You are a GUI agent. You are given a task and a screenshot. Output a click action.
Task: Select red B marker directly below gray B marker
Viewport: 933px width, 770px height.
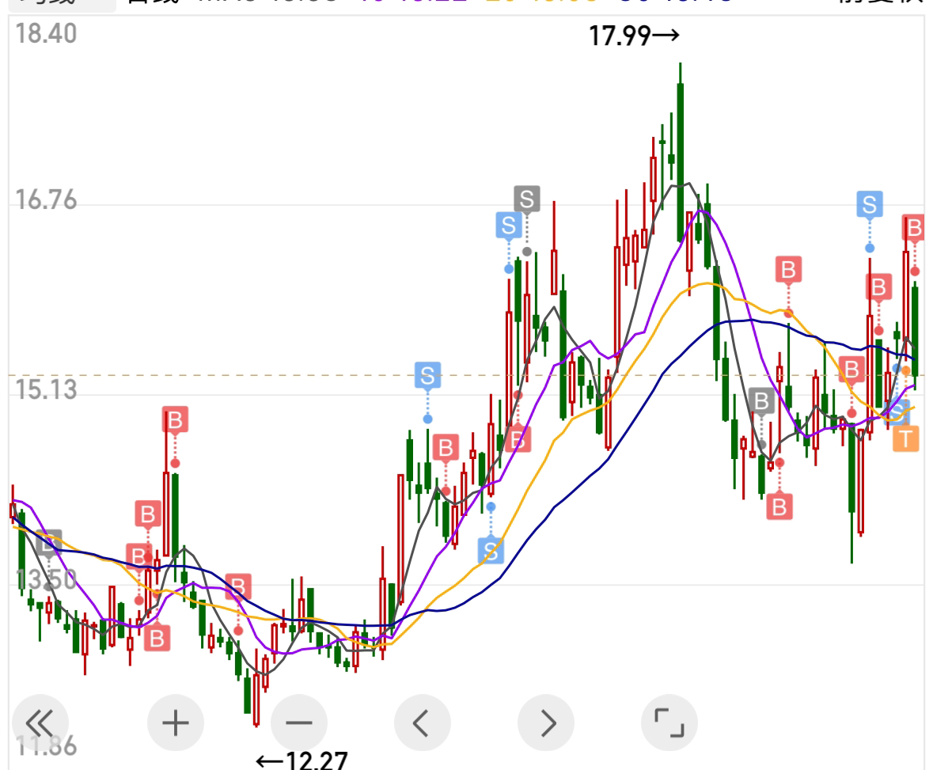click(779, 507)
